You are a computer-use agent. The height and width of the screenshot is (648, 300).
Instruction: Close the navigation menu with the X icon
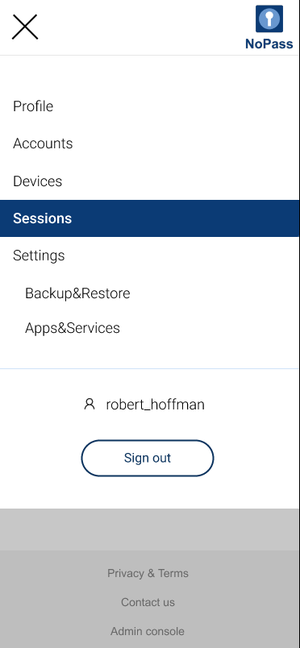coord(25,27)
